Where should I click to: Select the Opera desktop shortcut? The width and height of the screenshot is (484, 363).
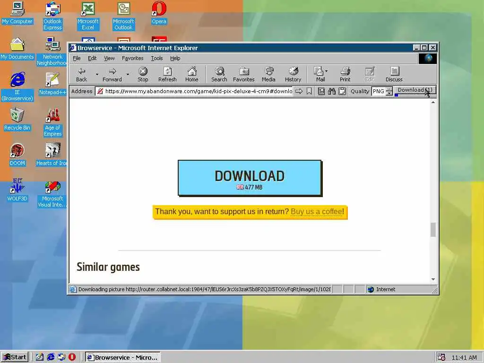click(x=159, y=13)
